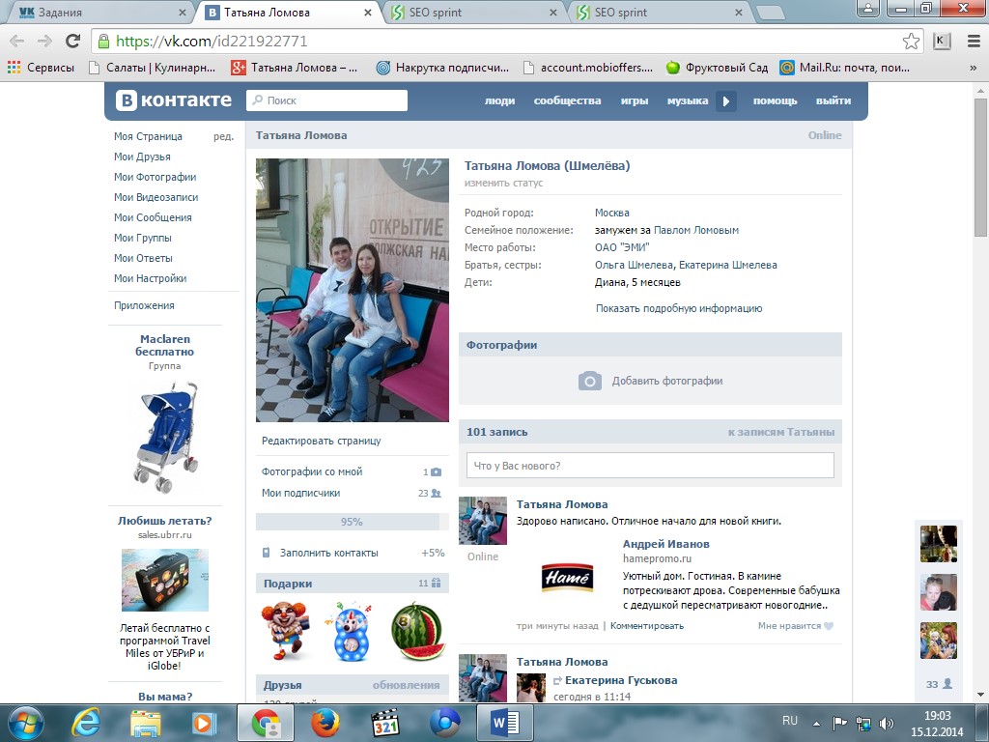The height and width of the screenshot is (742, 989).
Task: Click the VKontakte logo in header
Action: click(x=174, y=100)
